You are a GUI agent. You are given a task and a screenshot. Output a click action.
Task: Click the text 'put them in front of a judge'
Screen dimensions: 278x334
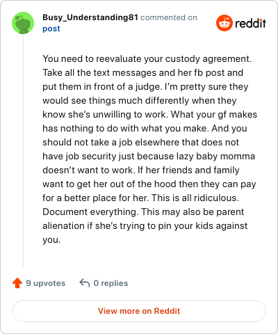101,87
